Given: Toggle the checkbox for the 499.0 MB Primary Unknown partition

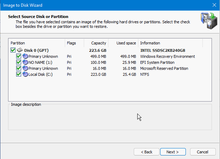Looking at the screenshot, I should [x=19, y=56].
